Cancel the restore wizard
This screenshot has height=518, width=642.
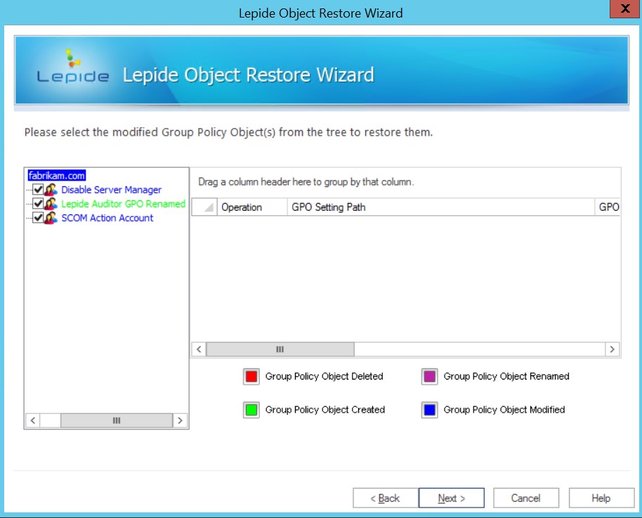pos(525,498)
